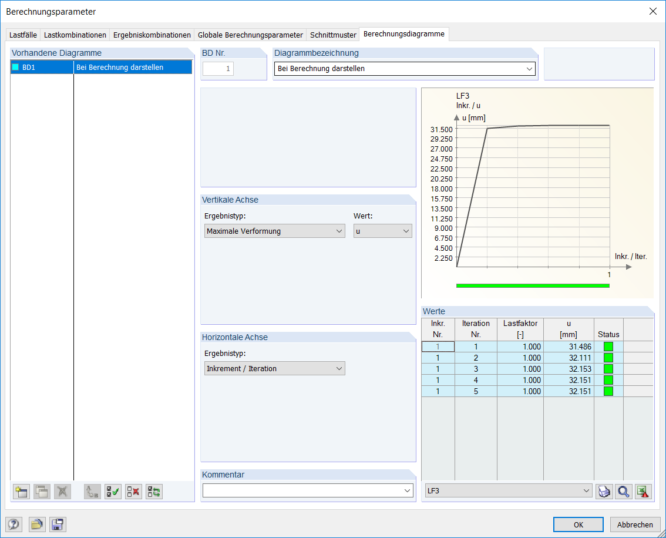Deselect all diagrams with red X icon
The image size is (666, 538).
point(133,492)
